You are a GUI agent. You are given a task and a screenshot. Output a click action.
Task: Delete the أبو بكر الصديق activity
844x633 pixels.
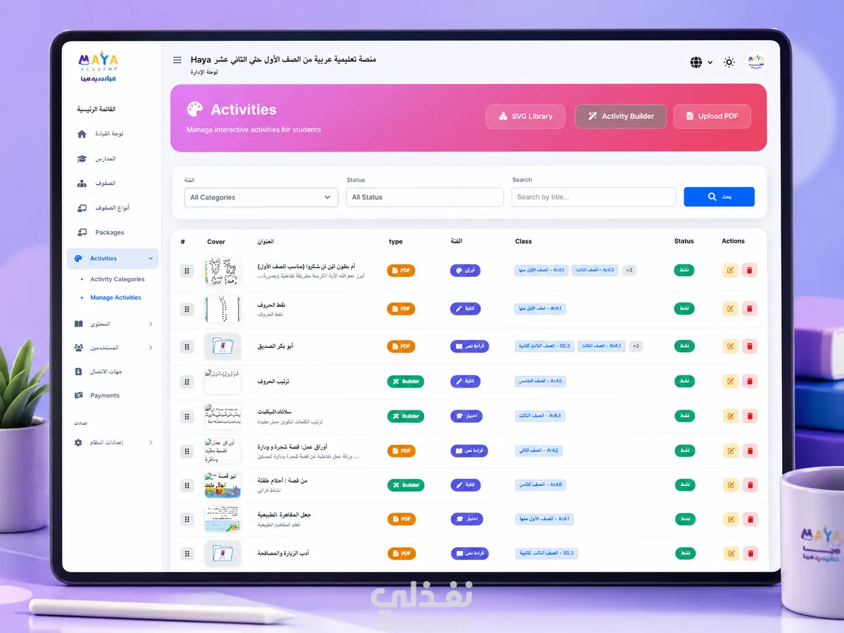coord(750,346)
